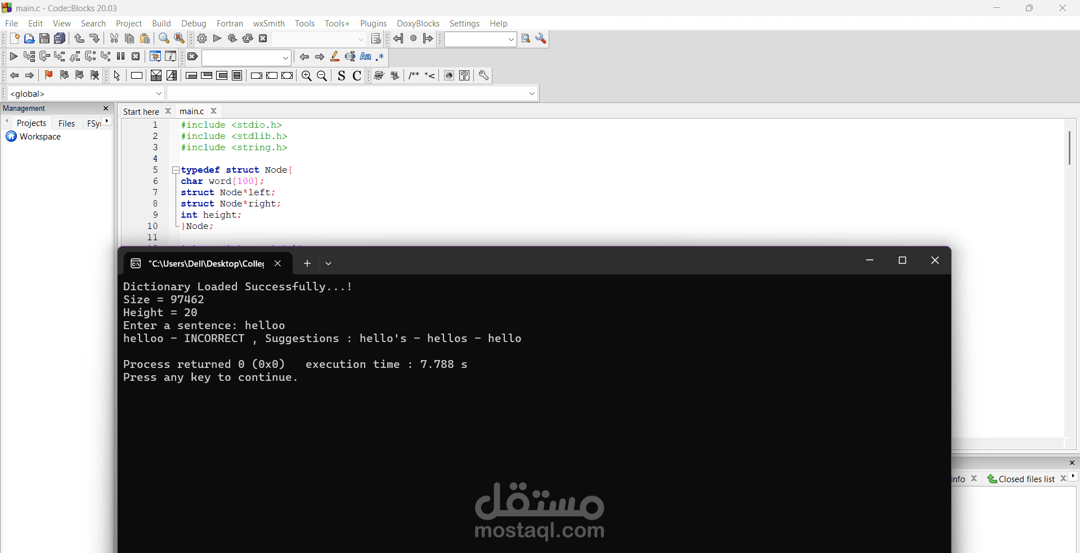Switch to the Files tab
Screen dimensions: 1080x553
(66, 123)
